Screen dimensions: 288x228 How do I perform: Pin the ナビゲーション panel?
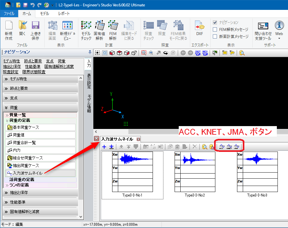[x=90, y=52]
